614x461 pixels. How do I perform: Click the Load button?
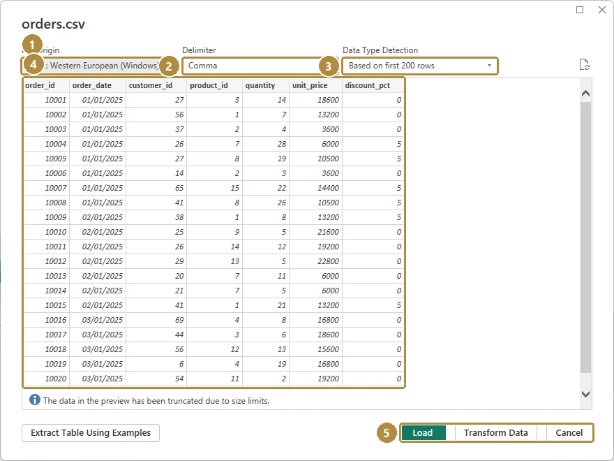424,433
